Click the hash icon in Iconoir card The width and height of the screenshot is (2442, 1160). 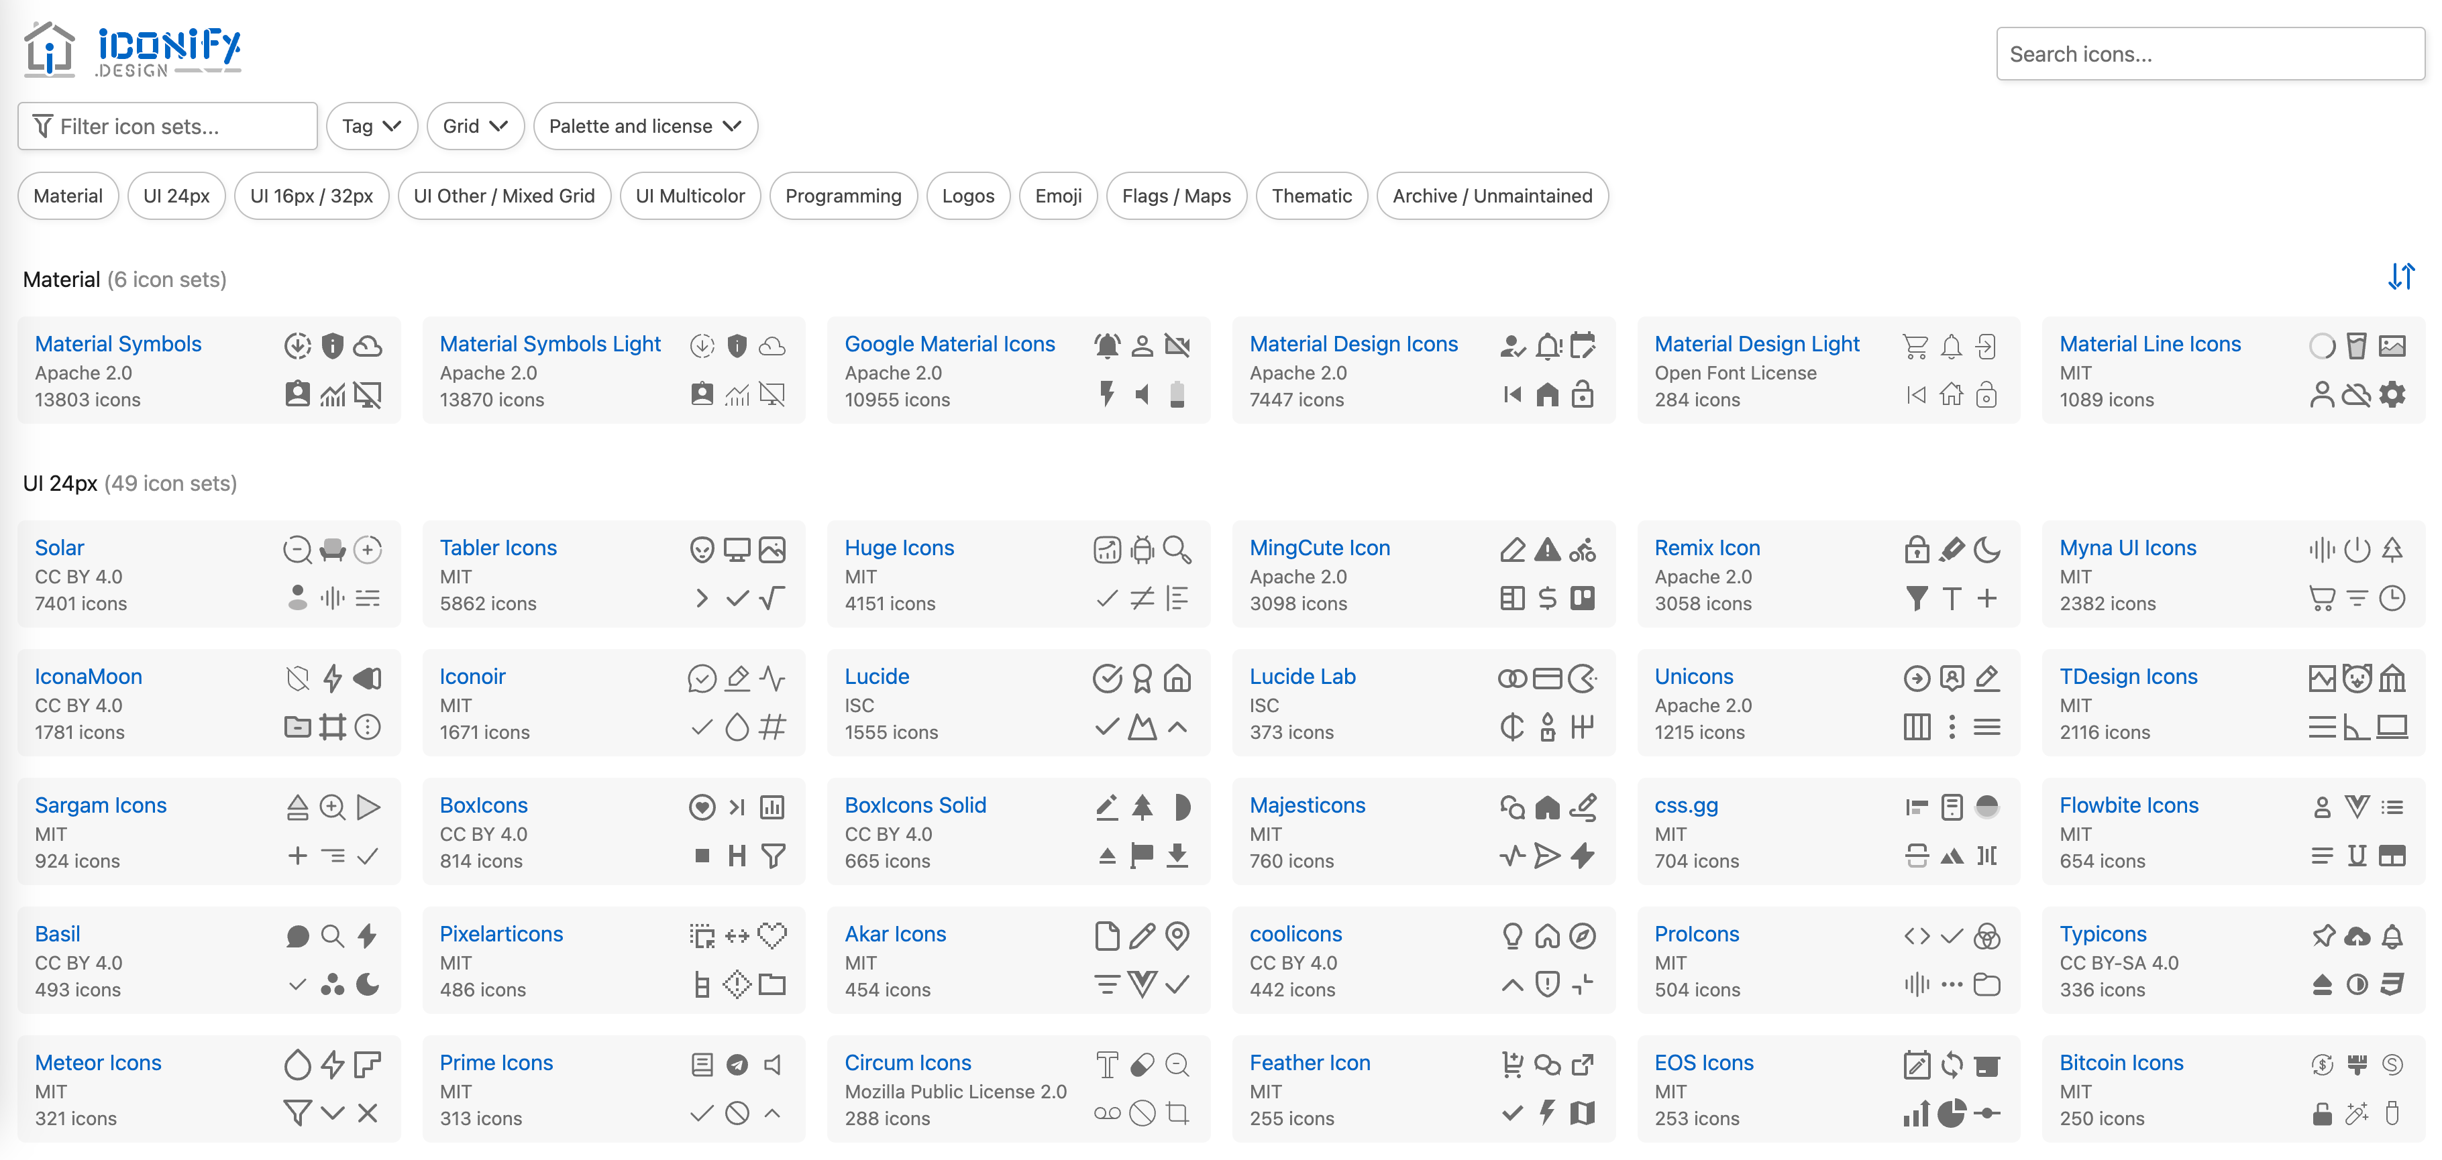pyautogui.click(x=773, y=727)
